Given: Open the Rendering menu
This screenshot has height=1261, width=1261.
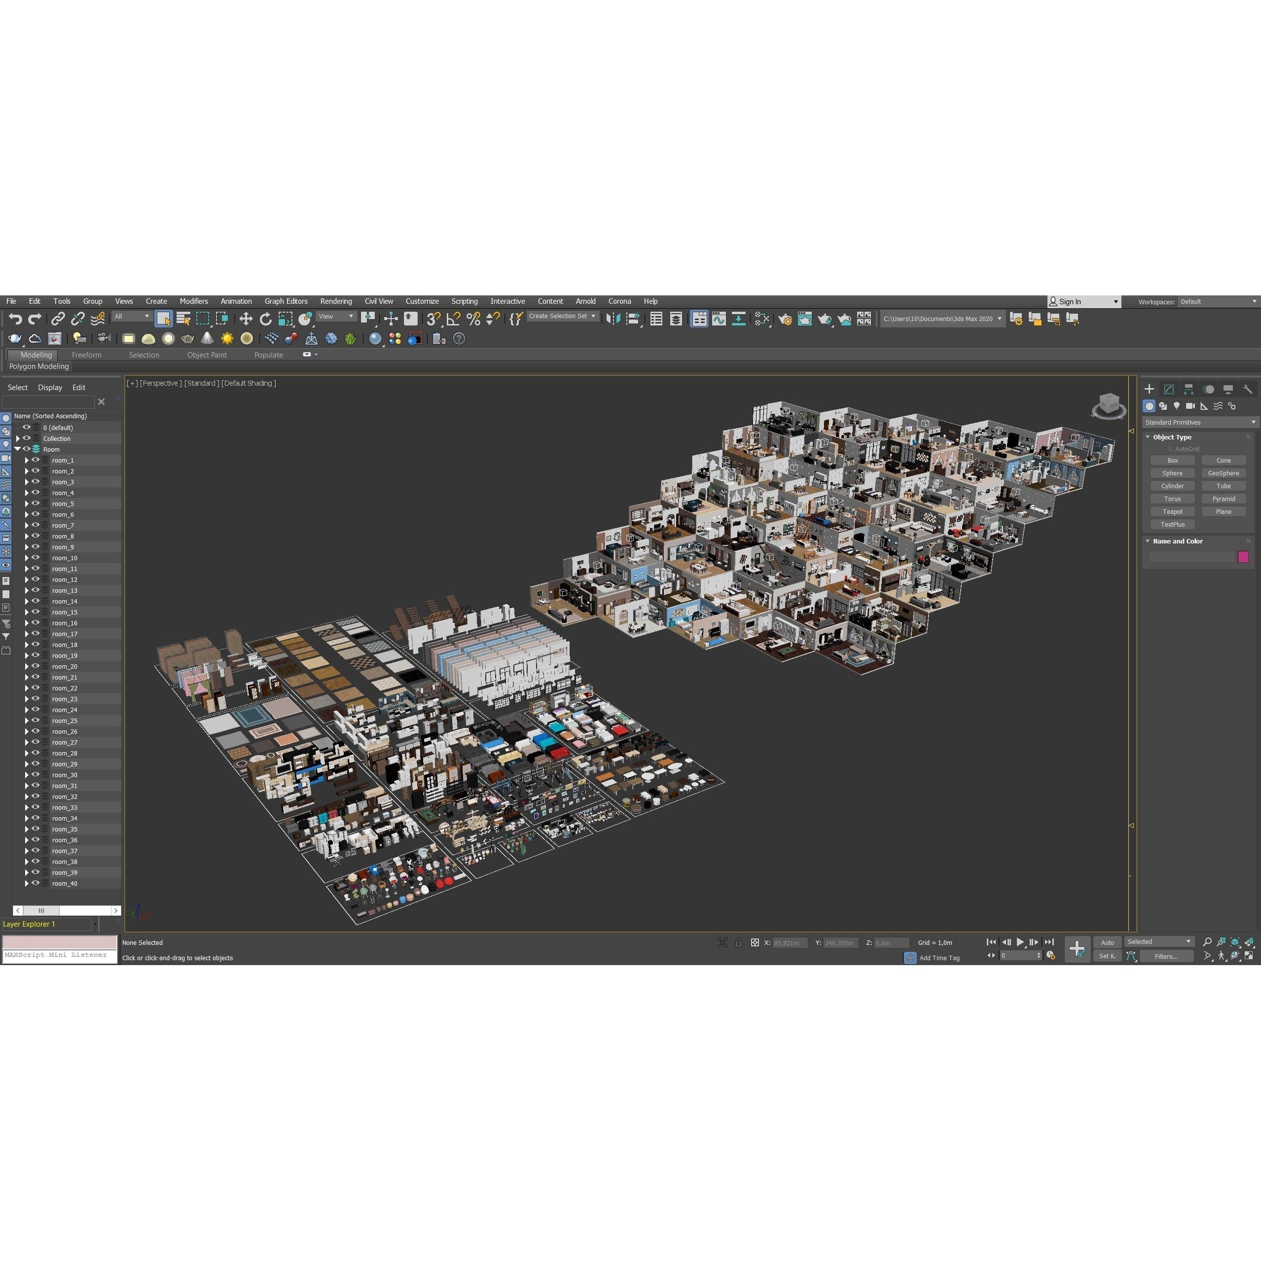Looking at the screenshot, I should coord(336,301).
